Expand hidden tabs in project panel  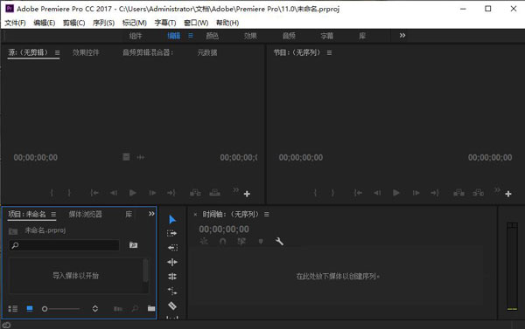coord(151,214)
